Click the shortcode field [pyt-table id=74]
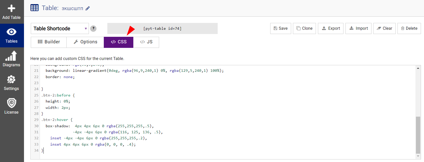 162,28
